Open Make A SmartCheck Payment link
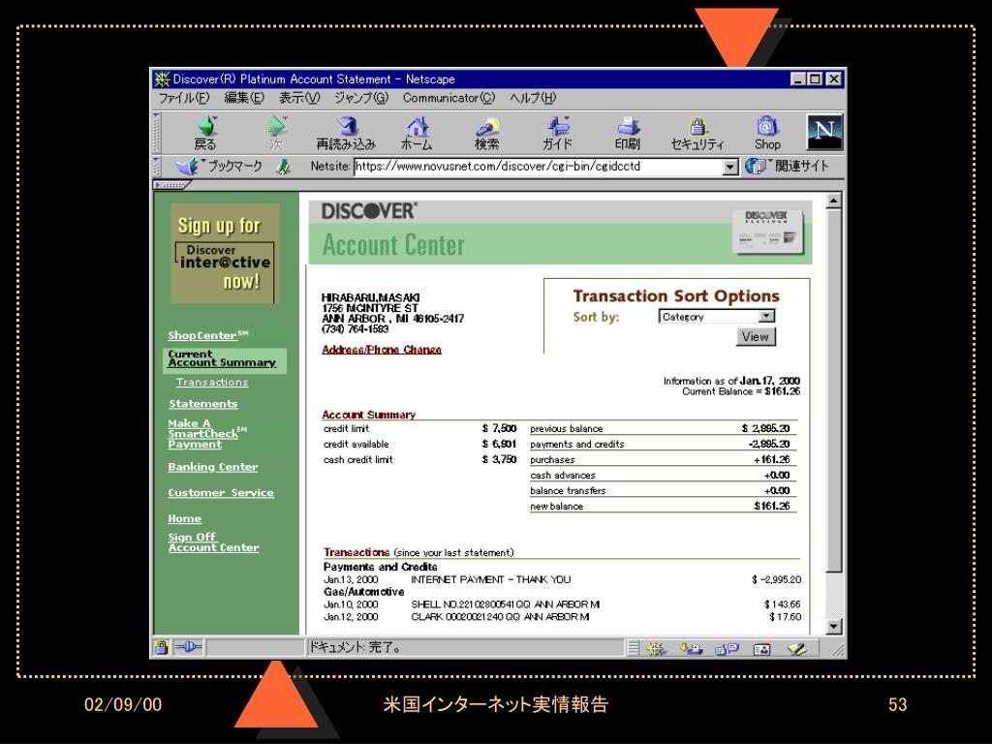The height and width of the screenshot is (744, 992). point(205,434)
